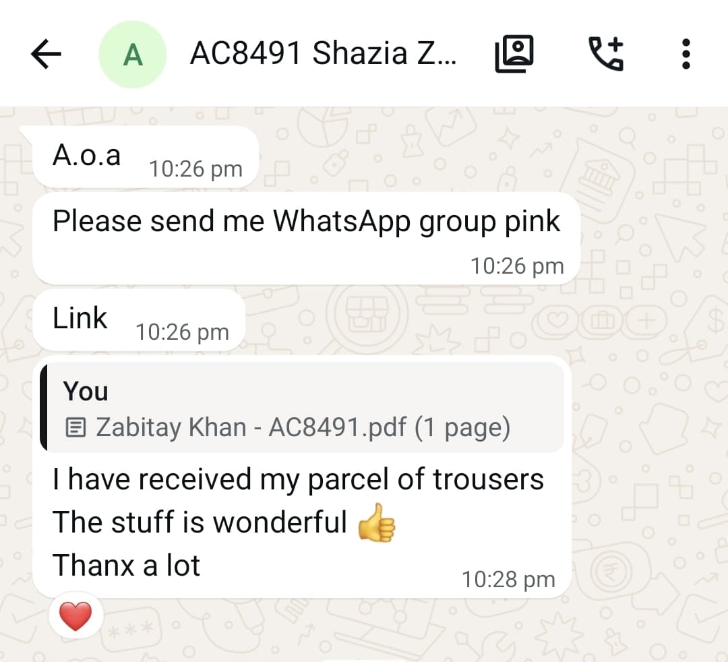Start a call with the phone plus icon
Screen dimensions: 728x662
[x=605, y=53]
